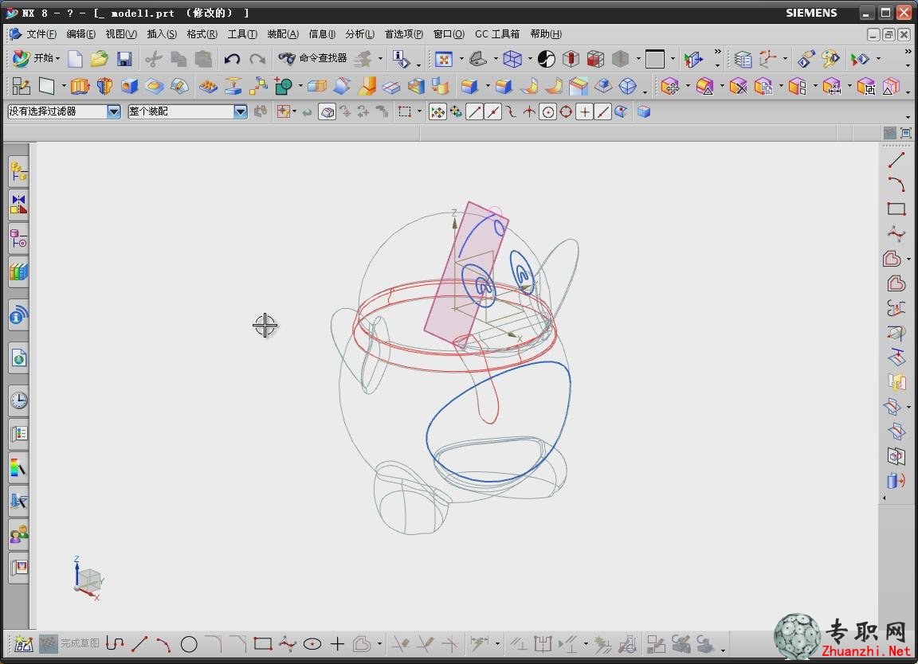Click the New file icon
This screenshot has height=664, width=918.
(x=75, y=58)
